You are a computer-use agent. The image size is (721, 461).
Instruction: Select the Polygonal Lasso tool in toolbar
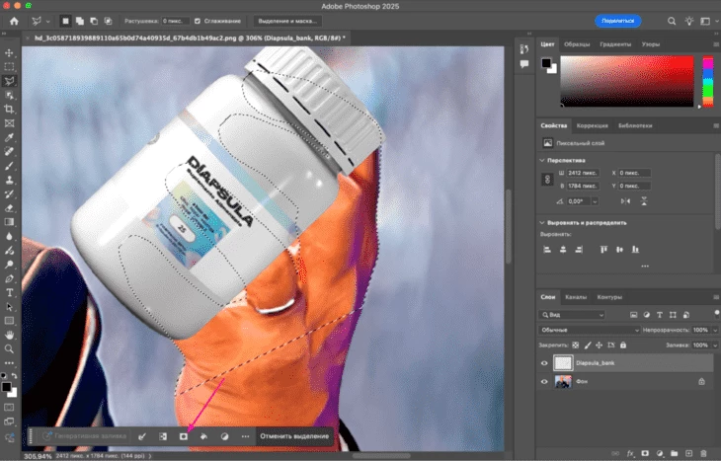pyautogui.click(x=9, y=81)
